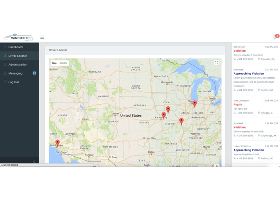Click the Anchorage, AK location pin icon
This screenshot has height=199, width=280.
259,135
